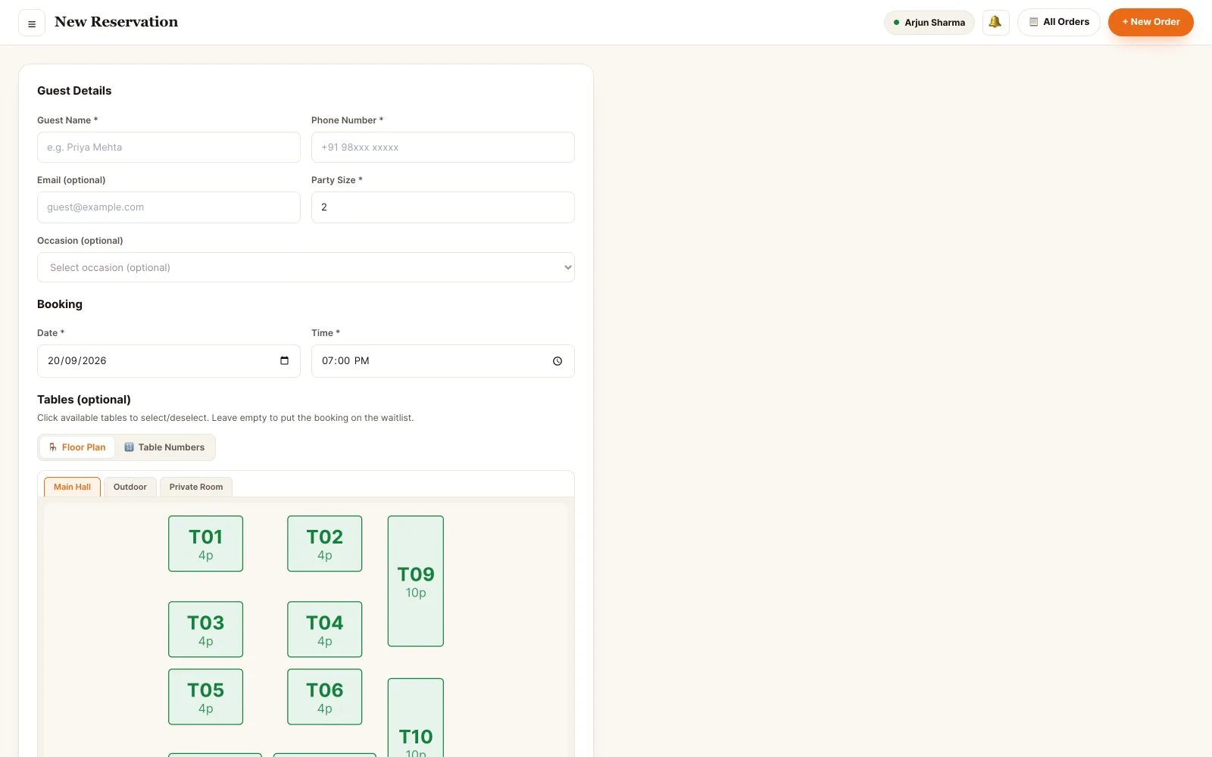
Task: Click the Arjun Sharma user badge
Action: 929,23
